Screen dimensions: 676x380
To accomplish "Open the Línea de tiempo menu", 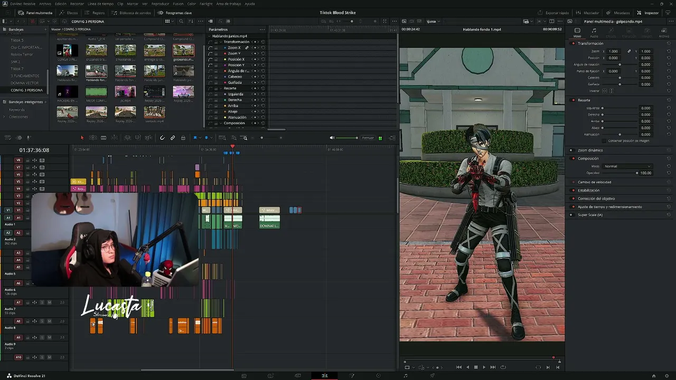I will point(100,4).
